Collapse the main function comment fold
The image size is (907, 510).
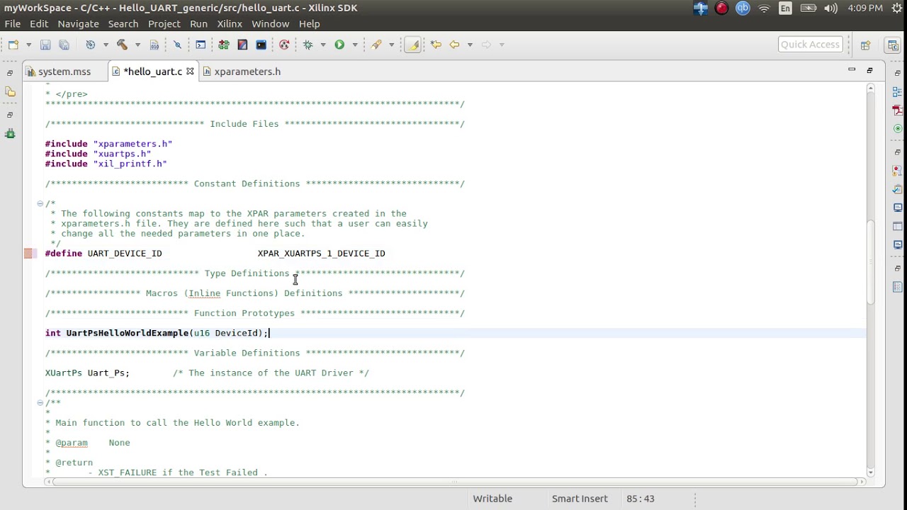40,402
